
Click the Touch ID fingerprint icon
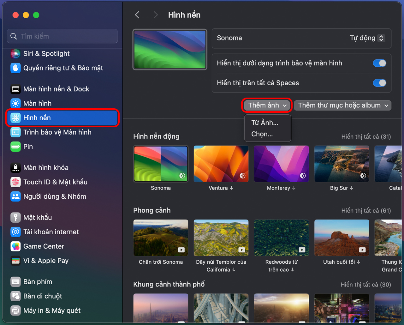(x=15, y=182)
